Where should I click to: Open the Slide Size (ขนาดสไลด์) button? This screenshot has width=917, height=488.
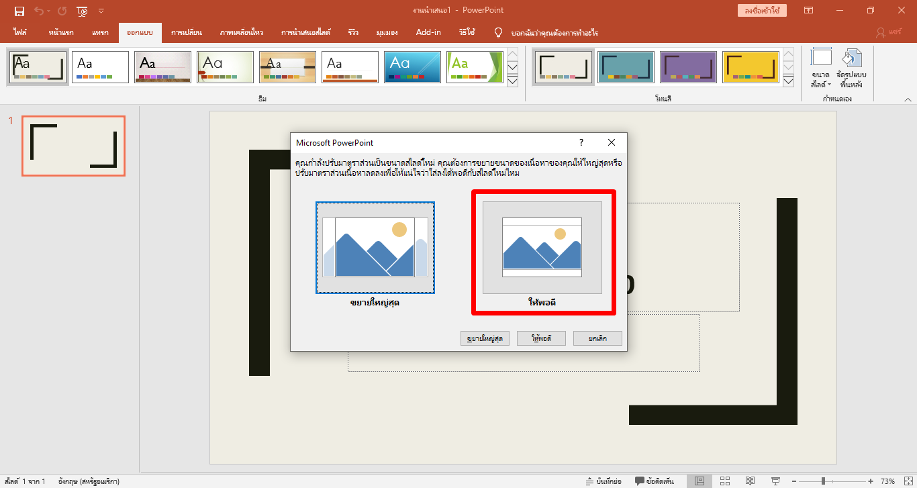coord(821,70)
